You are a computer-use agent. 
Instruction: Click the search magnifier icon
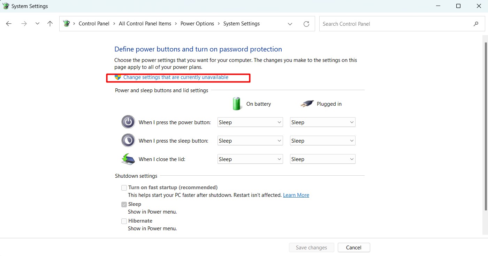[476, 24]
